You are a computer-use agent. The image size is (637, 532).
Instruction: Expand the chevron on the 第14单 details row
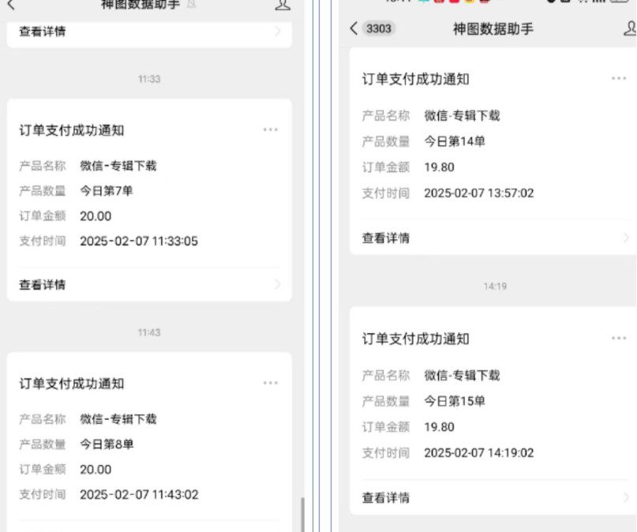point(628,238)
